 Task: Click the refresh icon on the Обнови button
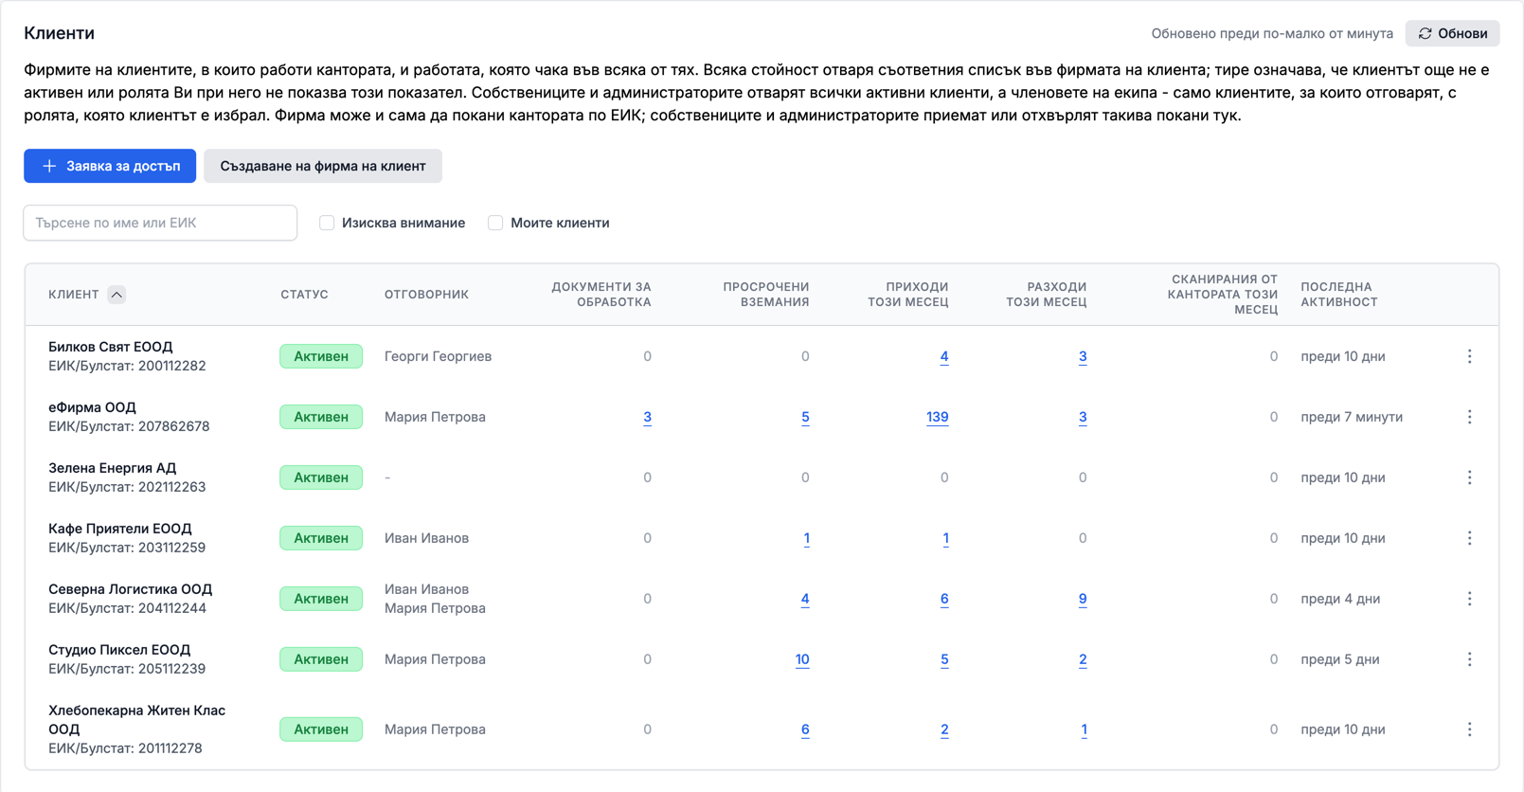click(1425, 33)
